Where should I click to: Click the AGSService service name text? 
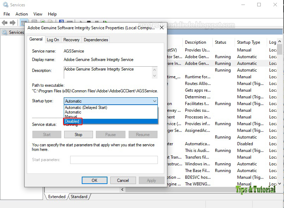click(74, 51)
